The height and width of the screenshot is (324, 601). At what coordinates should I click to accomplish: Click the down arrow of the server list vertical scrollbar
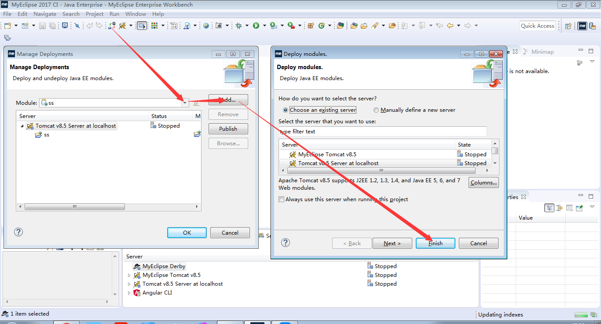point(495,163)
